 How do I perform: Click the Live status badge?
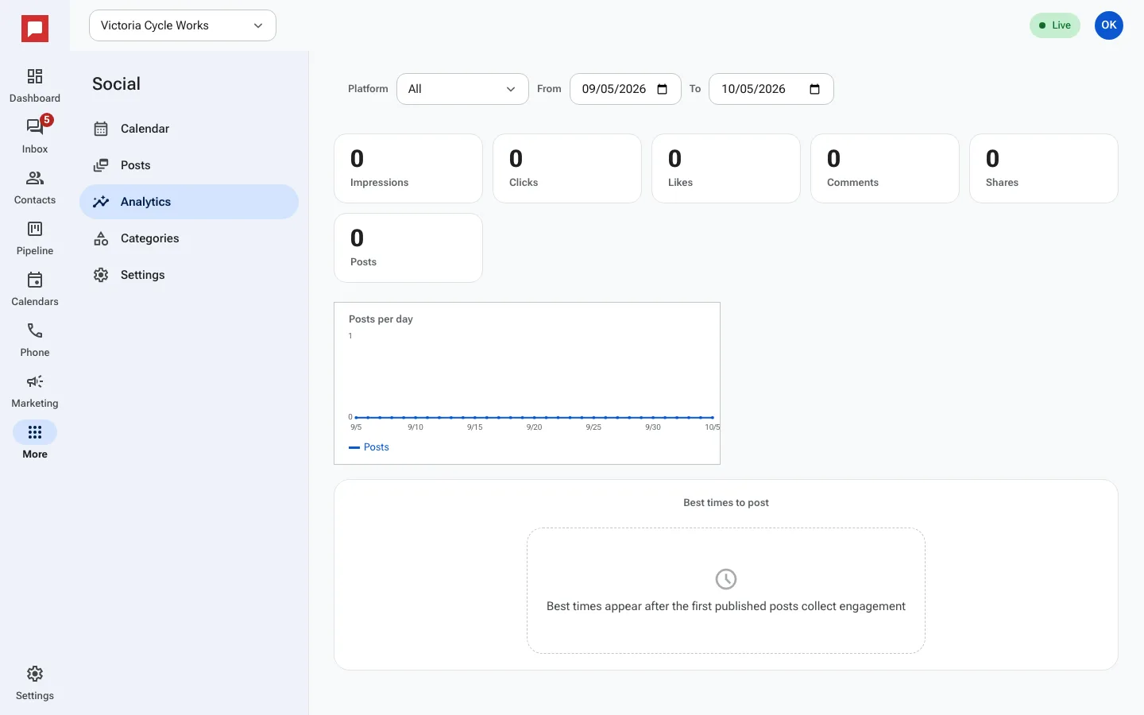point(1055,25)
